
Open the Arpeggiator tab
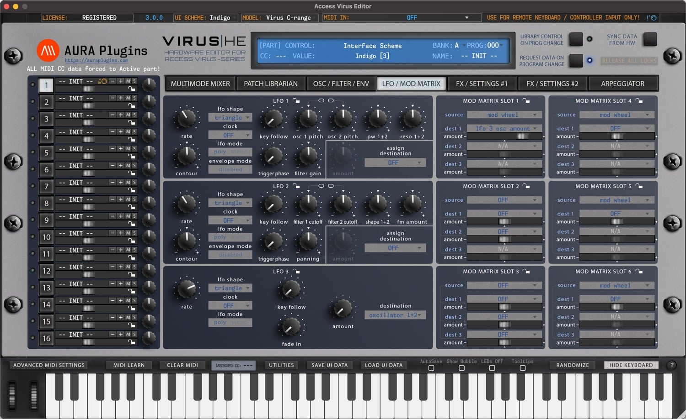pyautogui.click(x=622, y=84)
